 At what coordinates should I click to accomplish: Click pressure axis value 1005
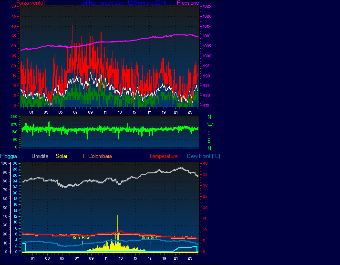pyautogui.click(x=207, y=46)
